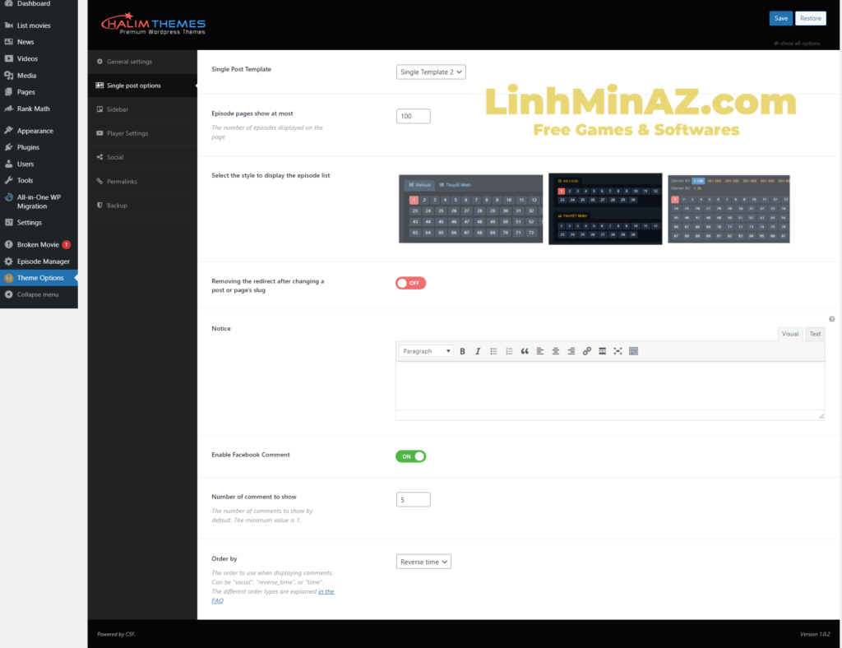Click the Insert link icon
The image size is (842, 648).
[587, 351]
